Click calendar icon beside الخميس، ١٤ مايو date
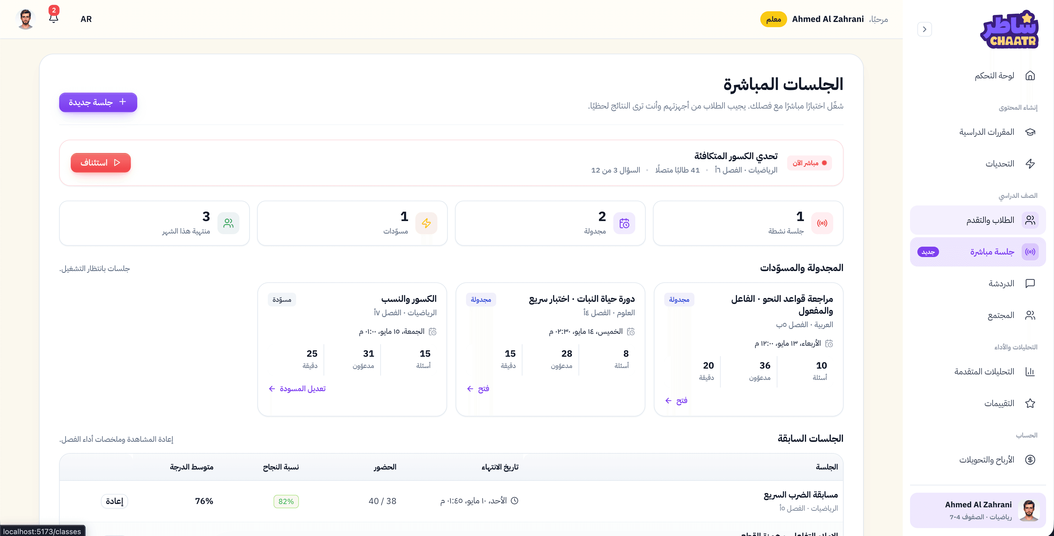The width and height of the screenshot is (1054, 536). click(x=631, y=331)
